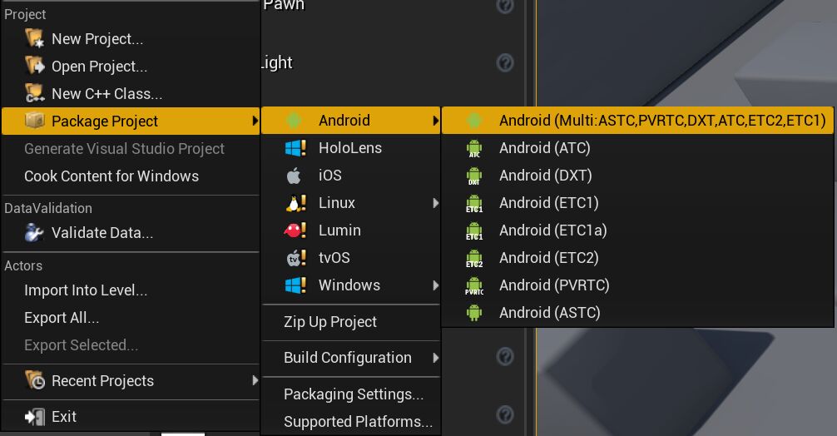Click the New C++ Class icon
This screenshot has width=837, height=436.
click(x=34, y=94)
